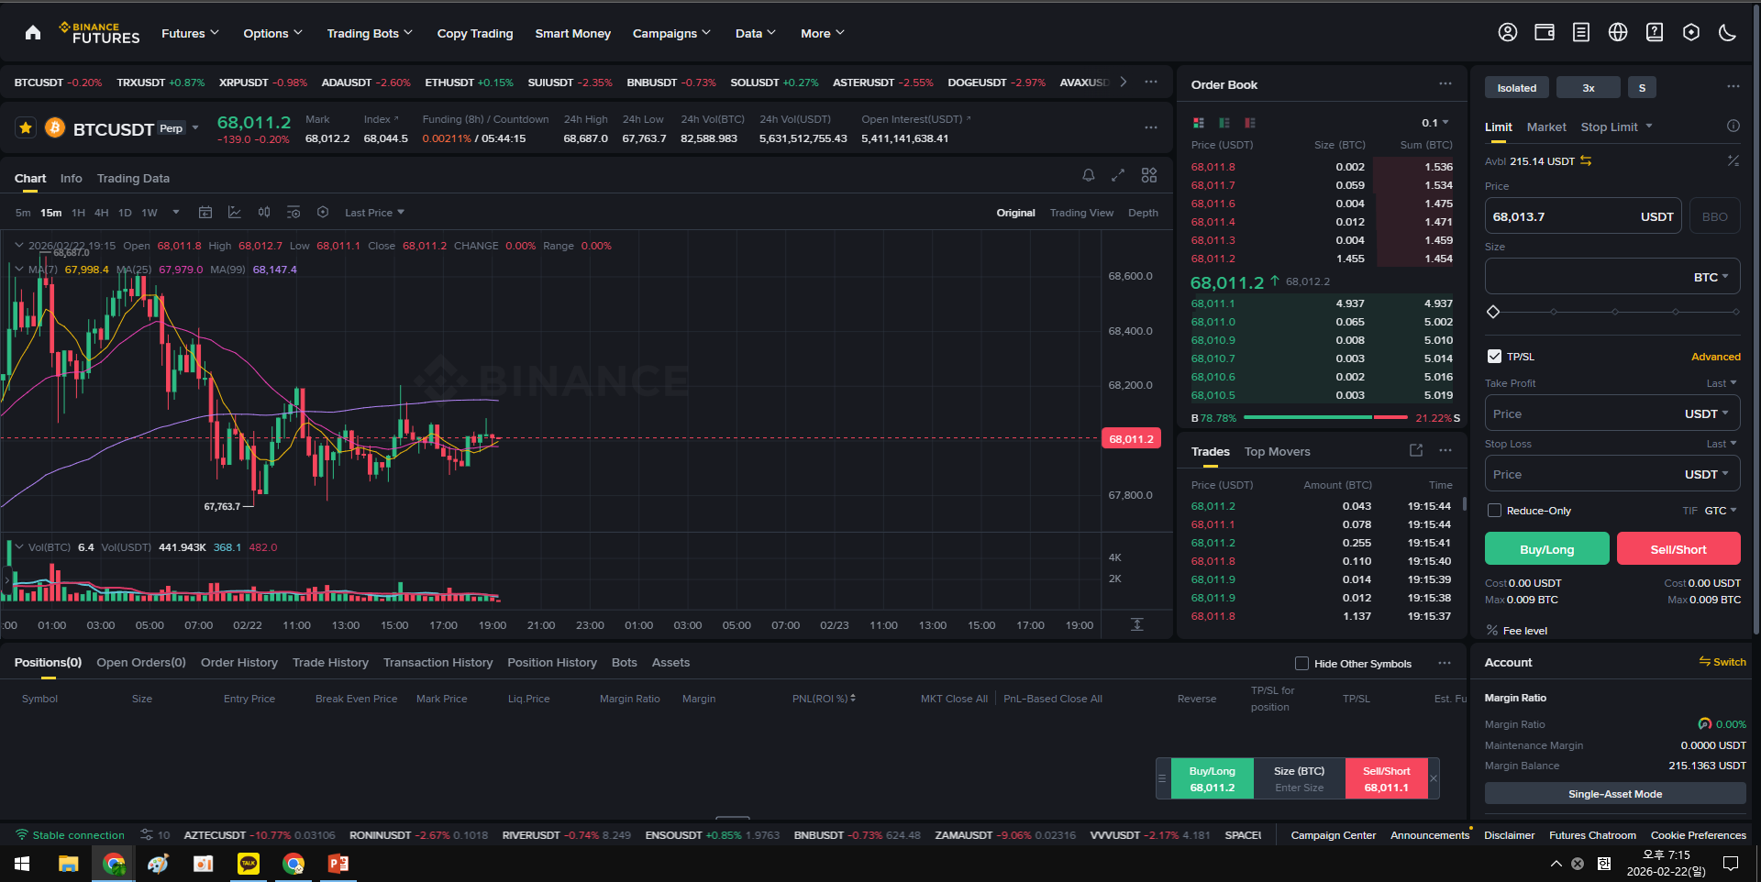This screenshot has width=1761, height=882.
Task: Click the green Buy/Long button
Action: [x=1546, y=548]
